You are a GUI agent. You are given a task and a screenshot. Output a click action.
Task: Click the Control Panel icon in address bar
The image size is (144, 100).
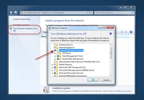coord(21,13)
